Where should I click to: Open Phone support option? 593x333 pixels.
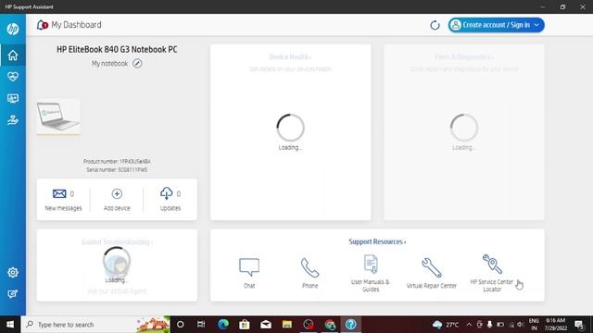point(309,273)
